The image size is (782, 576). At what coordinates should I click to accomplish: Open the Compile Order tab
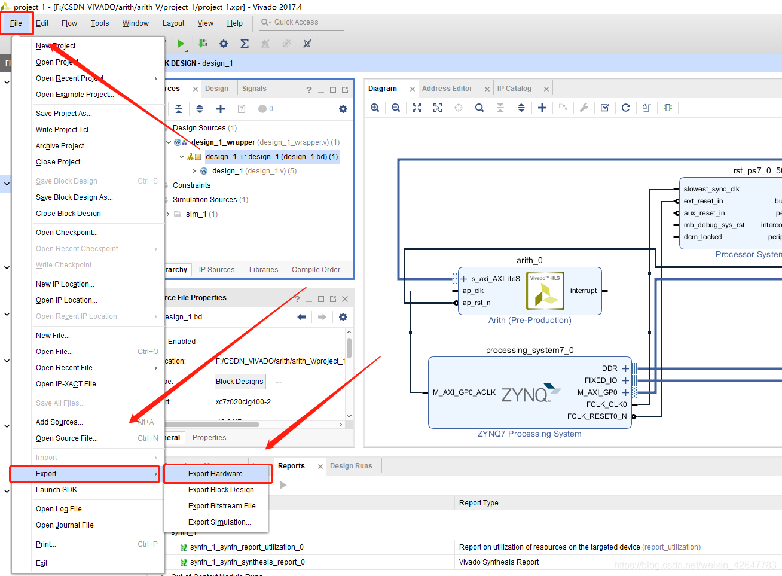tap(316, 270)
